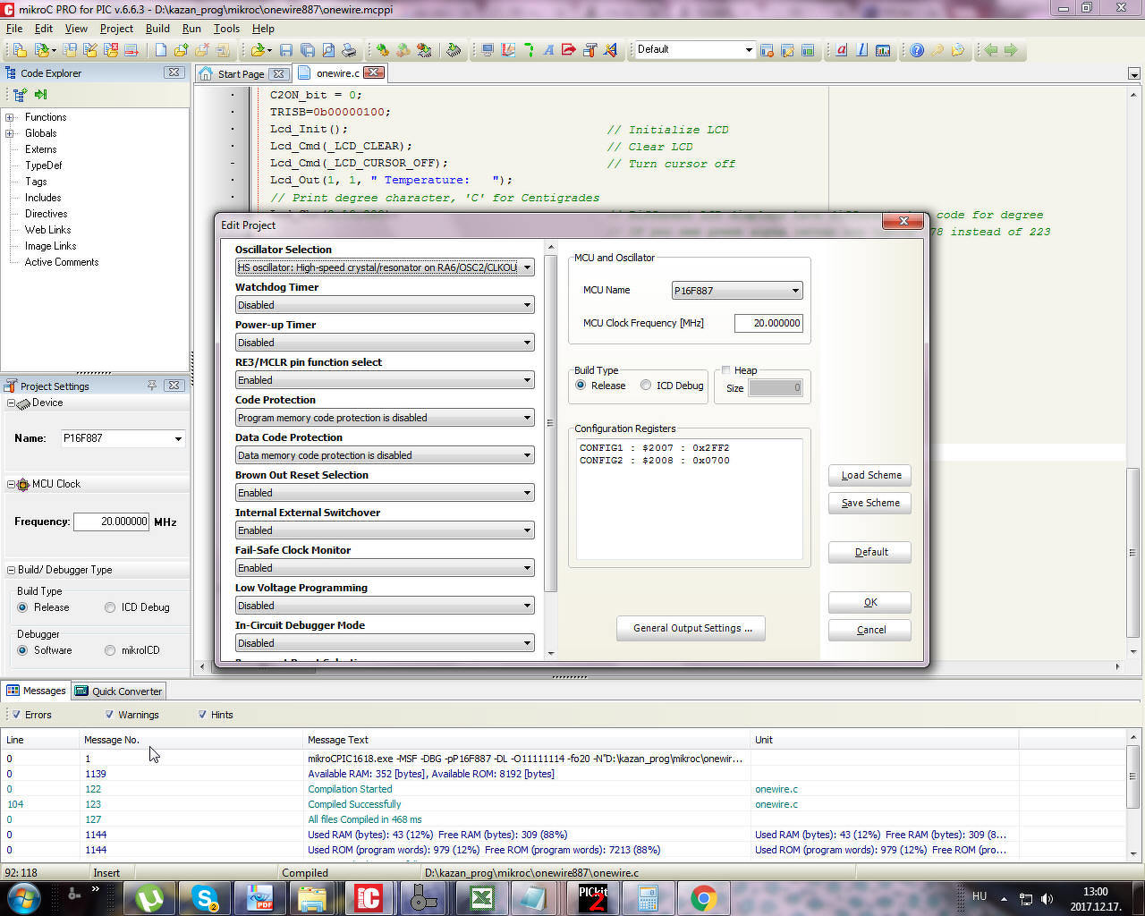The image size is (1145, 916).
Task: Click the MCU Clock Frequency field in dialog
Action: pos(768,323)
